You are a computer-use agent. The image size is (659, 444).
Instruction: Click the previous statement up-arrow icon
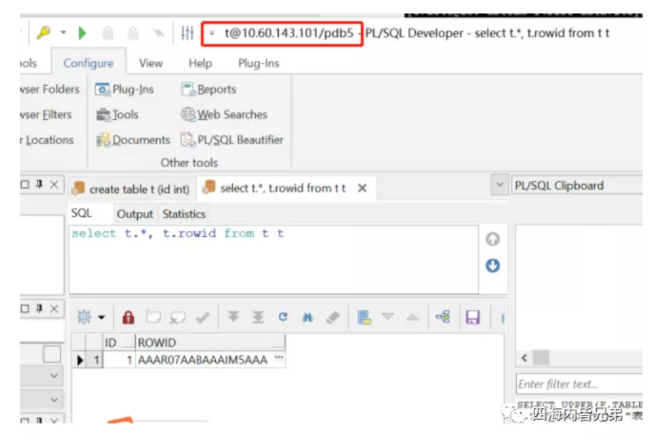pyautogui.click(x=493, y=239)
